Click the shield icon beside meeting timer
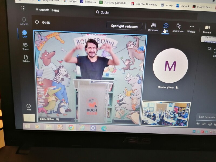Image resolution: width=216 pixels, height=162 pixels. (x=37, y=22)
